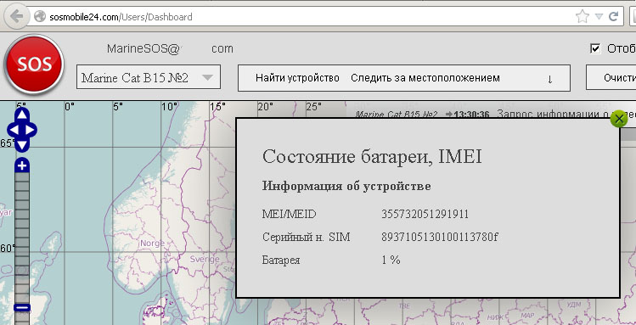Click the Sverige label on map
This screenshot has width=636, height=325.
tap(205, 259)
